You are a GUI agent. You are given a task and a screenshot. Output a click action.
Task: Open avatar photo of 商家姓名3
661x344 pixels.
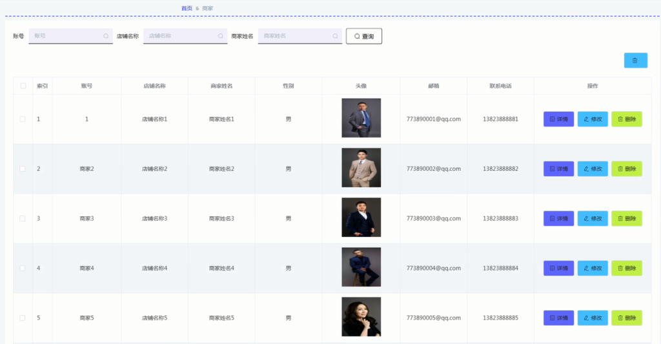(361, 218)
